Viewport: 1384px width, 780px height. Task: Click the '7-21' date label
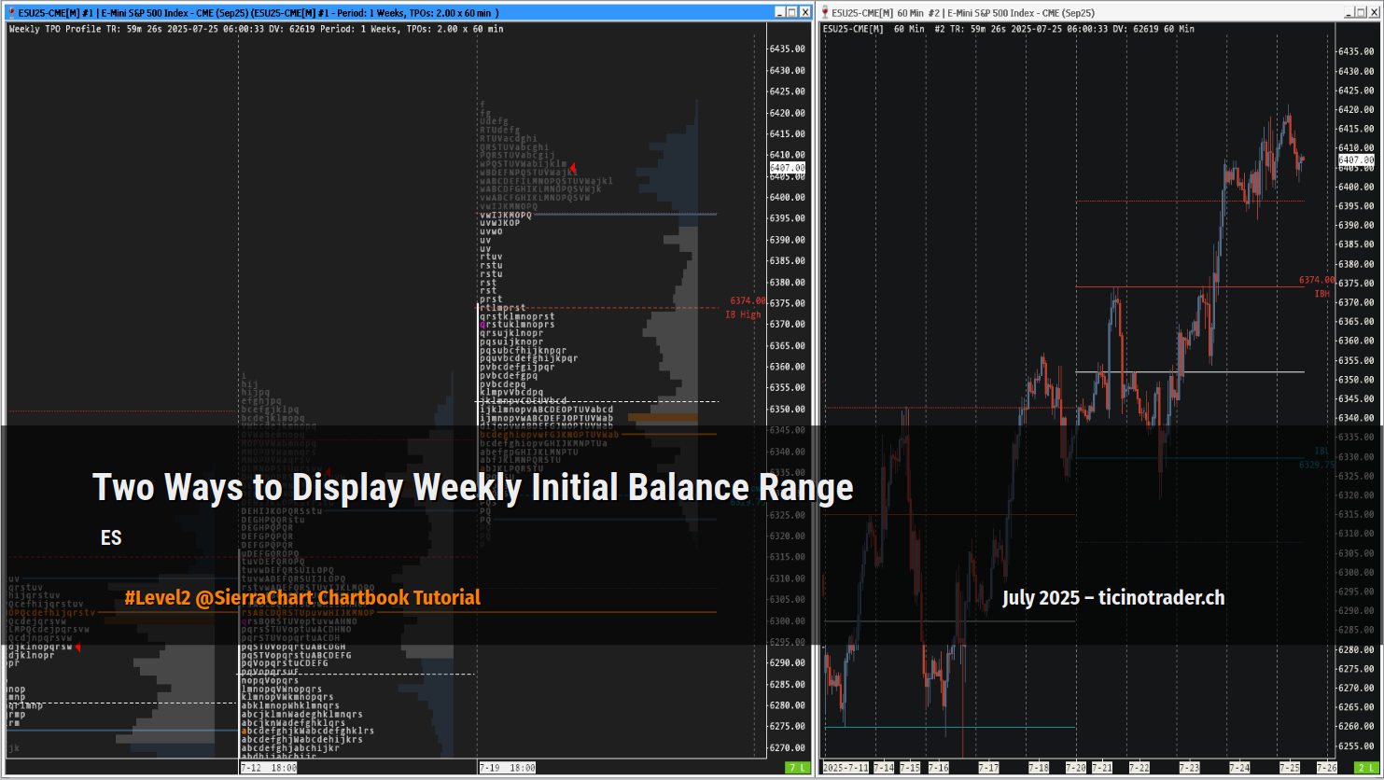point(1102,767)
